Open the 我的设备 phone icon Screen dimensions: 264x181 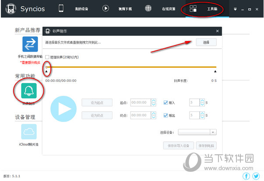[x=61, y=8]
